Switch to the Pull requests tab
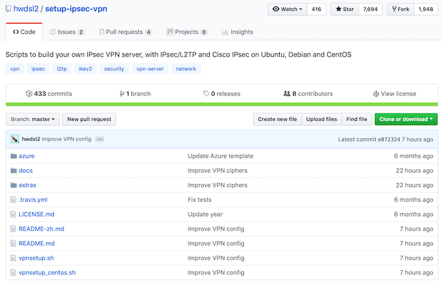Viewport: 442px width, 284px height. 126,32
